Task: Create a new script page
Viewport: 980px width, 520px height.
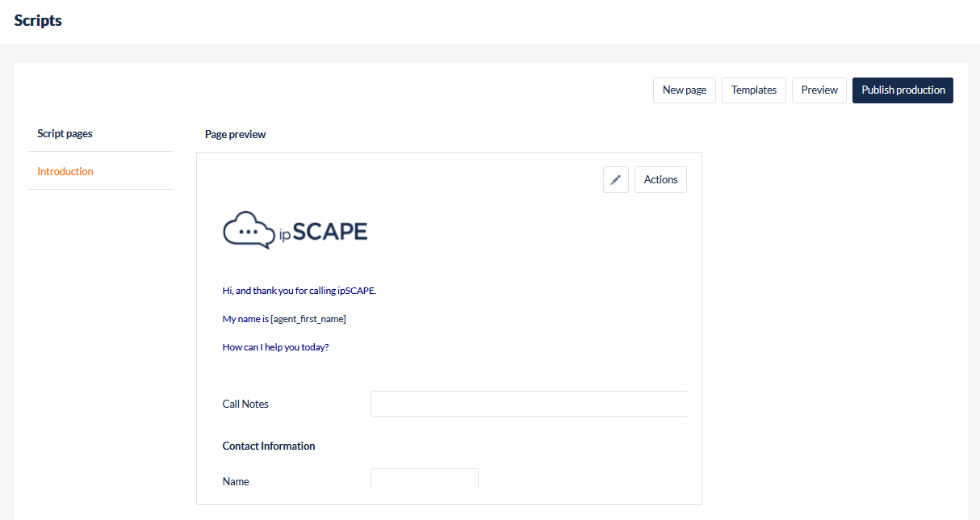Action: pos(684,90)
